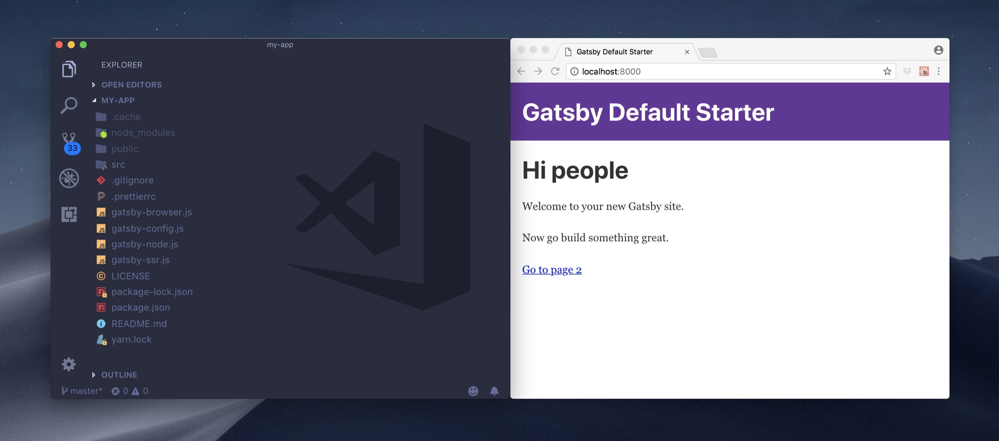Expand the OPEN EDITORS section

(x=131, y=85)
